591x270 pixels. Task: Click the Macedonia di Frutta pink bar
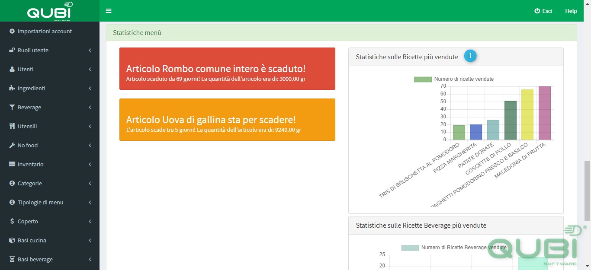(545, 113)
